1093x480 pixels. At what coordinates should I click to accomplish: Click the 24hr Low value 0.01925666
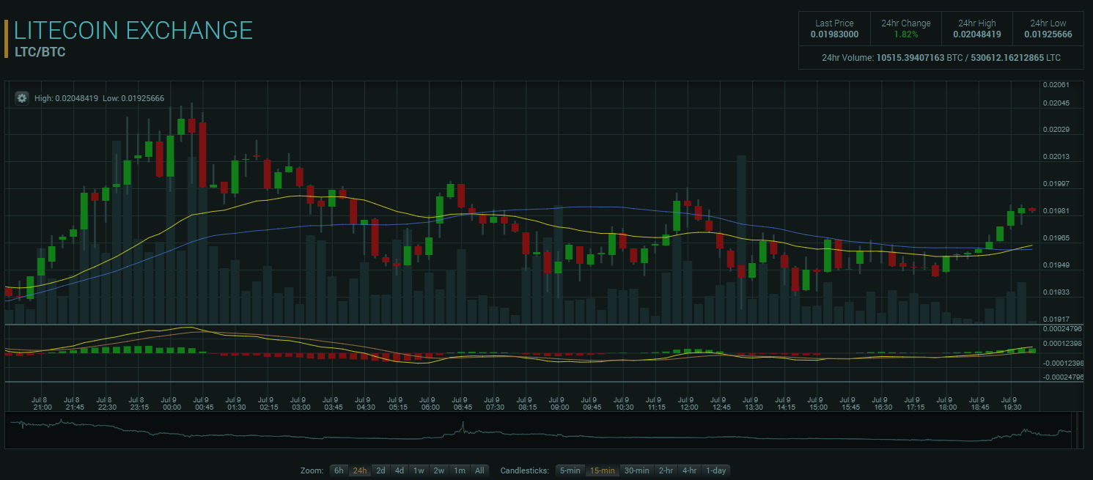[1048, 34]
